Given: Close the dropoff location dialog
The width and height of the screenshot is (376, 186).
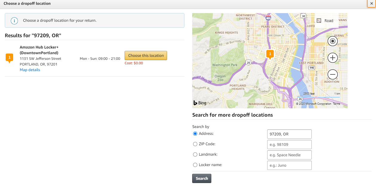Looking at the screenshot, I should tap(372, 4).
